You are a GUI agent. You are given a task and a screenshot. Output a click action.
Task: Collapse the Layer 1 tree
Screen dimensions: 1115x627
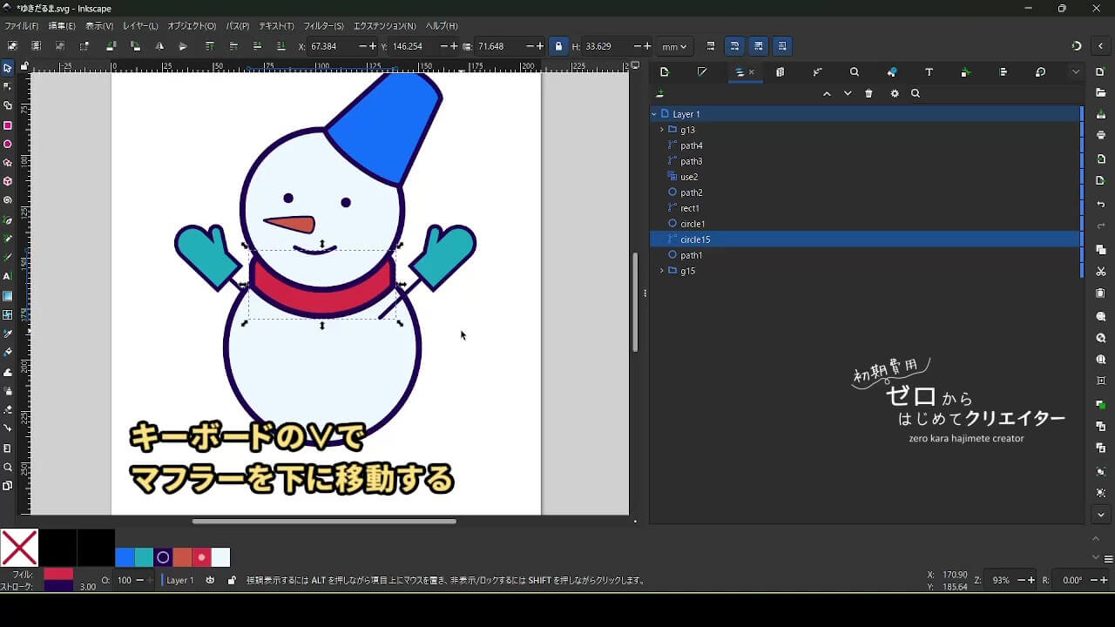(x=653, y=114)
